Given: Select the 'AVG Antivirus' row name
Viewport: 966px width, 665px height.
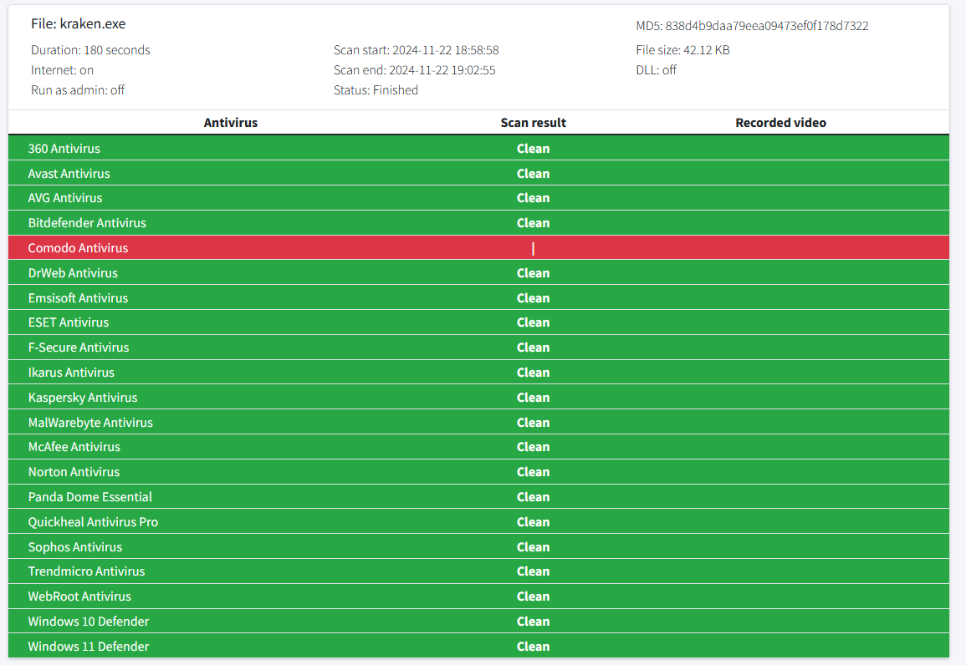Looking at the screenshot, I should coord(65,197).
